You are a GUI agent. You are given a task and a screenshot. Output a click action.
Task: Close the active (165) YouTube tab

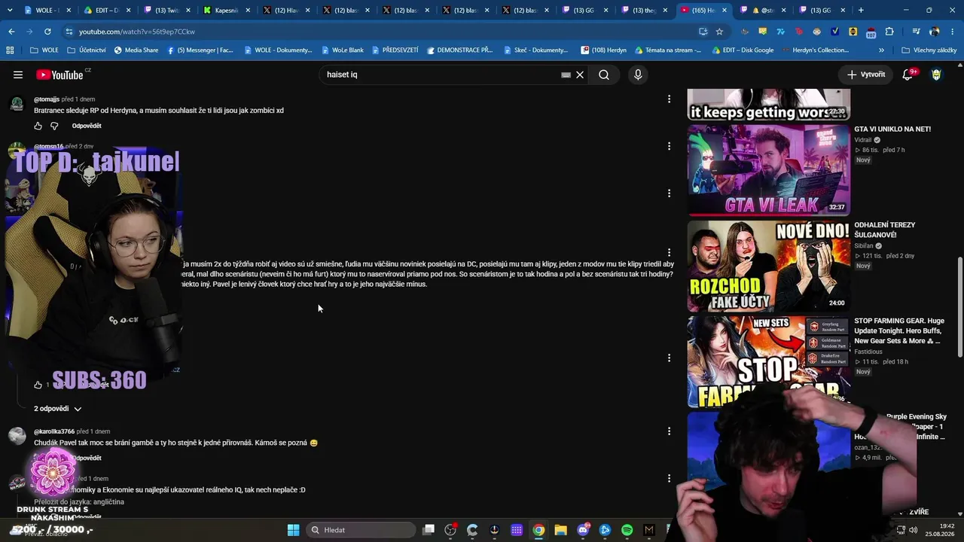(725, 11)
